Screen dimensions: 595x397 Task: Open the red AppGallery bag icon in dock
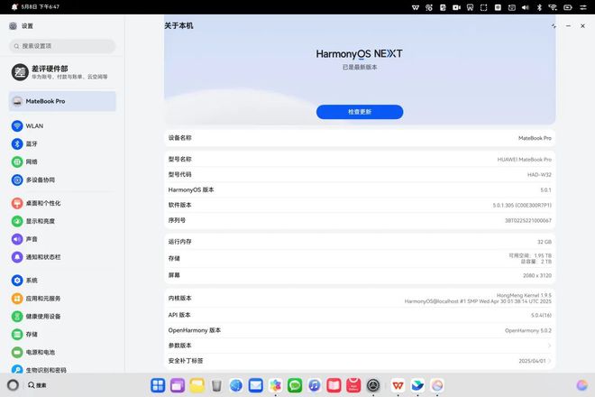tap(353, 385)
